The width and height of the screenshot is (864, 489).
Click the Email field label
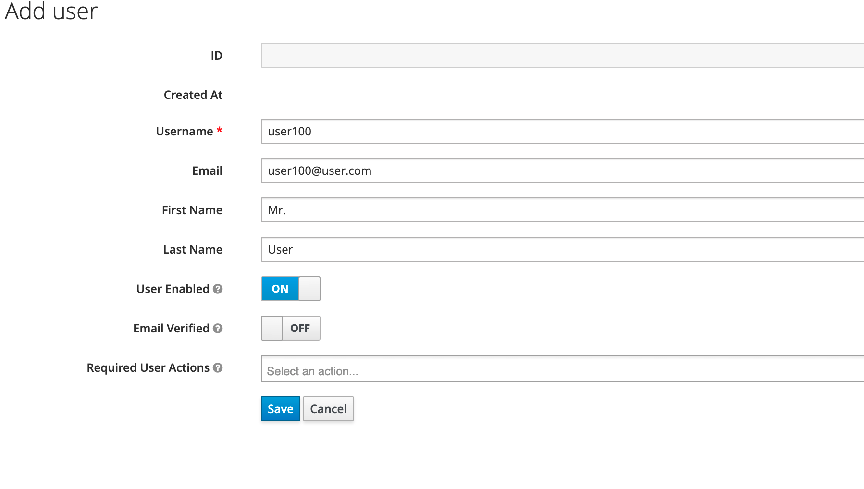pyautogui.click(x=207, y=171)
